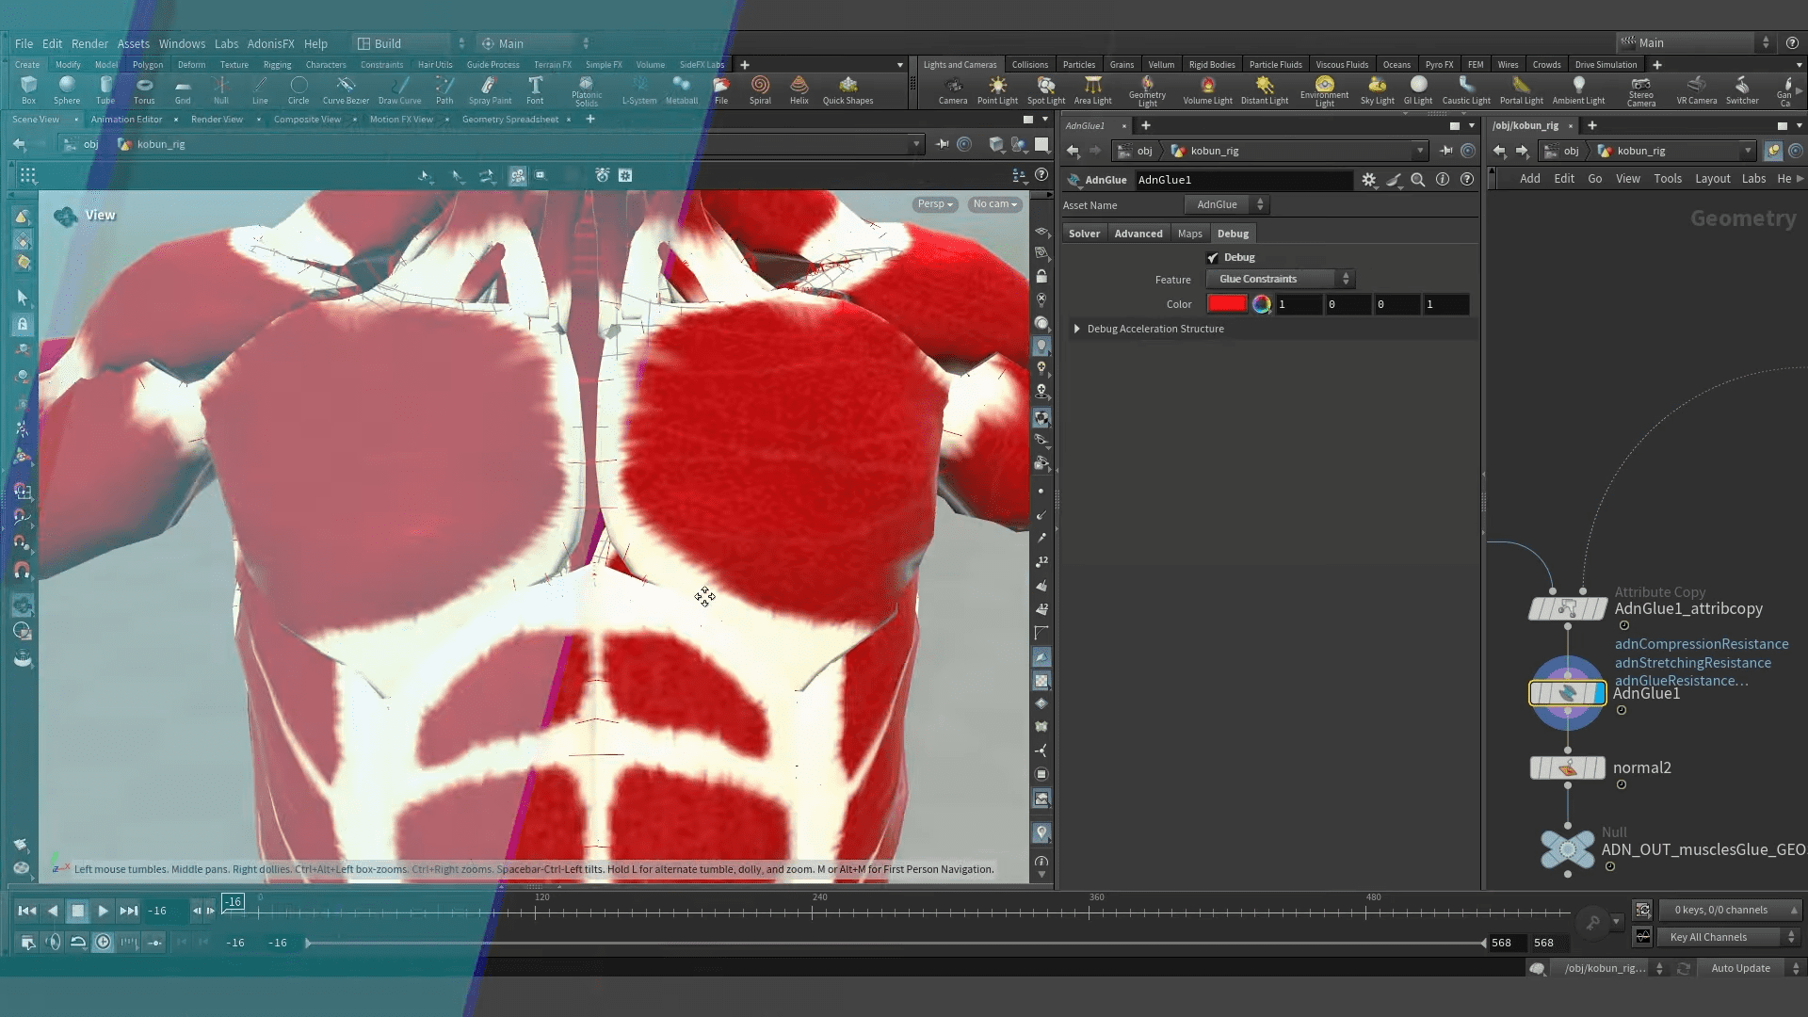Screen dimensions: 1808x1017
Task: Open the AdonisFX menu
Action: (270, 43)
